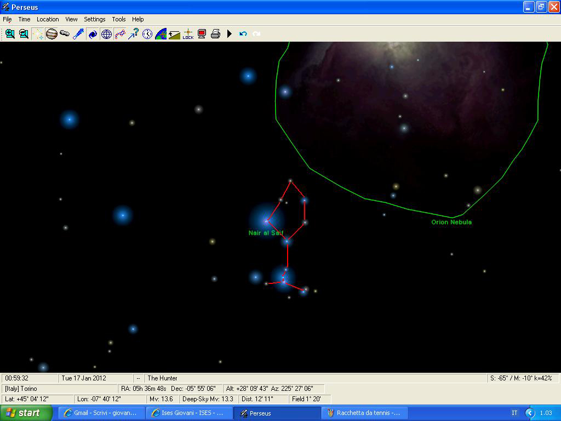Screen dimensions: 561x421
Task: Toggle constellation lines icon
Action: point(120,34)
